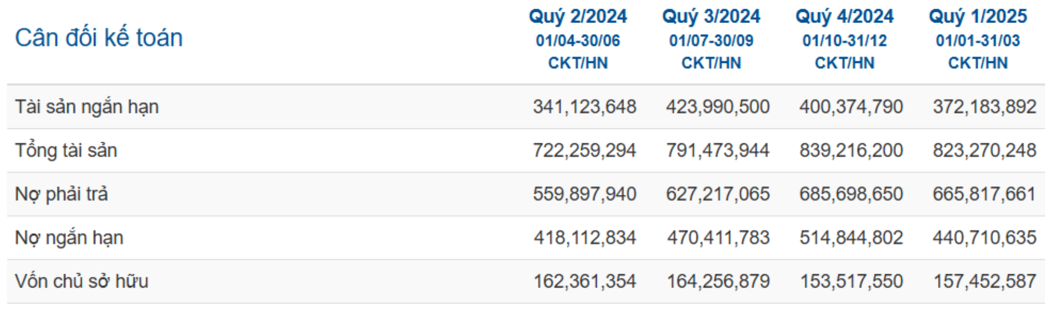This screenshot has width=1052, height=310.
Task: Click the Nợ phải trả row label
Action: coord(62,194)
